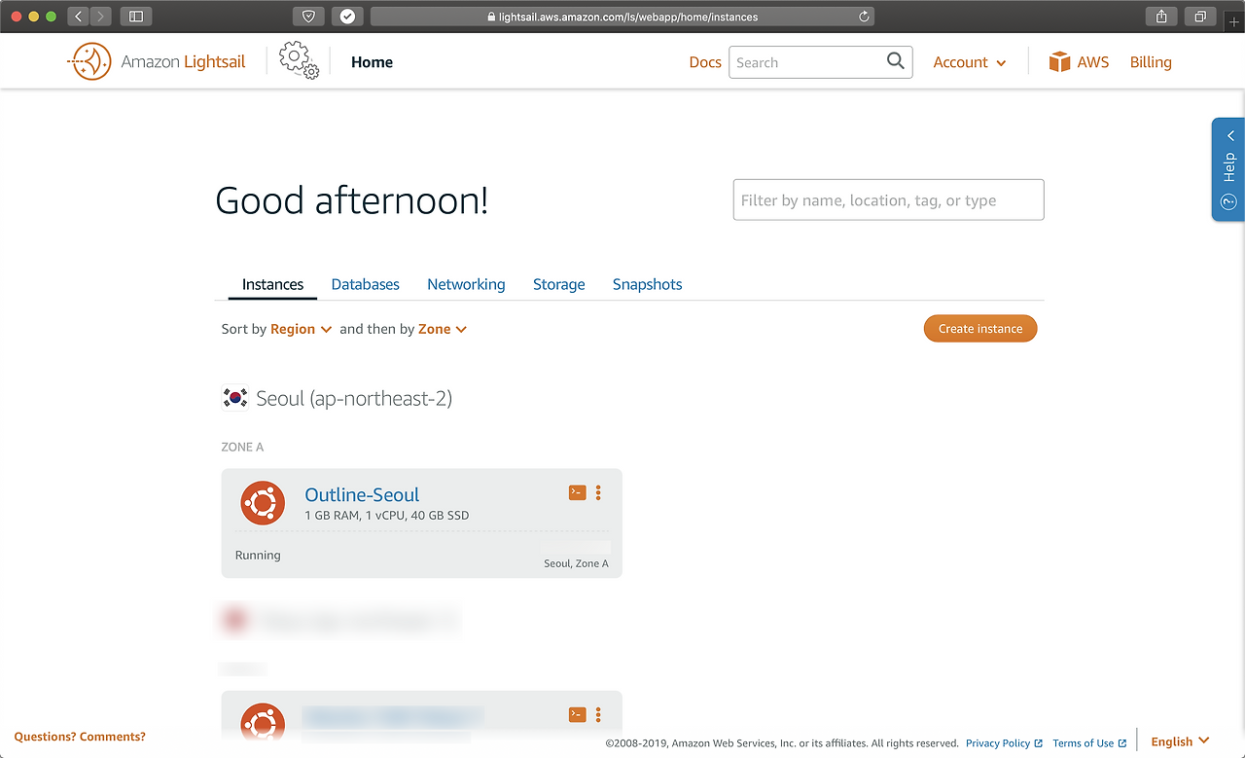
Task: Click the Home breadcrumb link
Action: click(372, 62)
